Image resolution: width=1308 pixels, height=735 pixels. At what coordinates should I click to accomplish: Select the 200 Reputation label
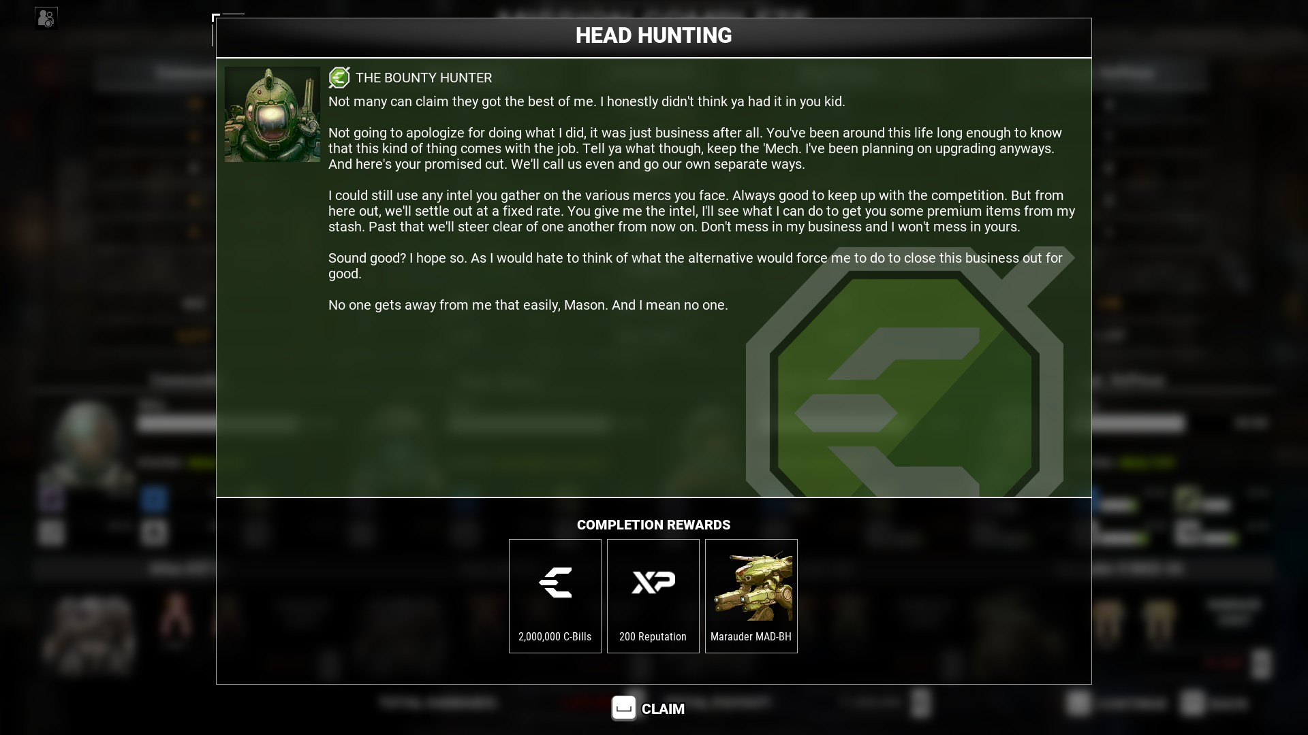(653, 637)
